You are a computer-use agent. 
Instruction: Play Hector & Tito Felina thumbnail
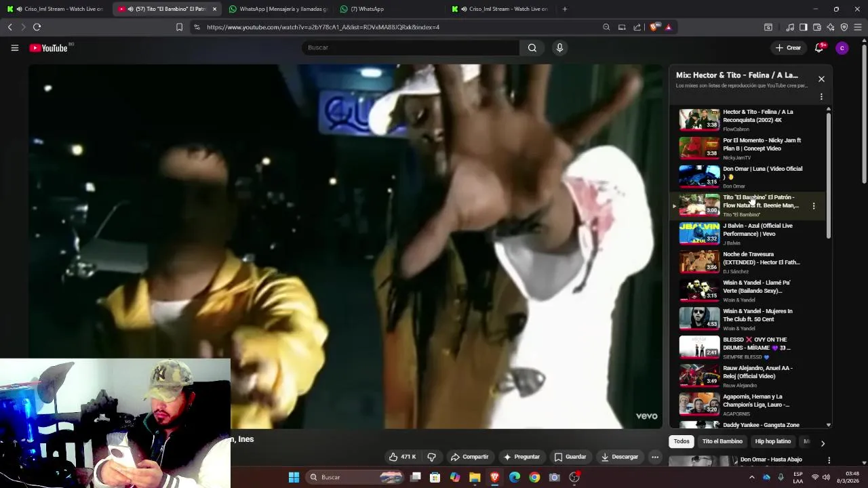tap(699, 120)
